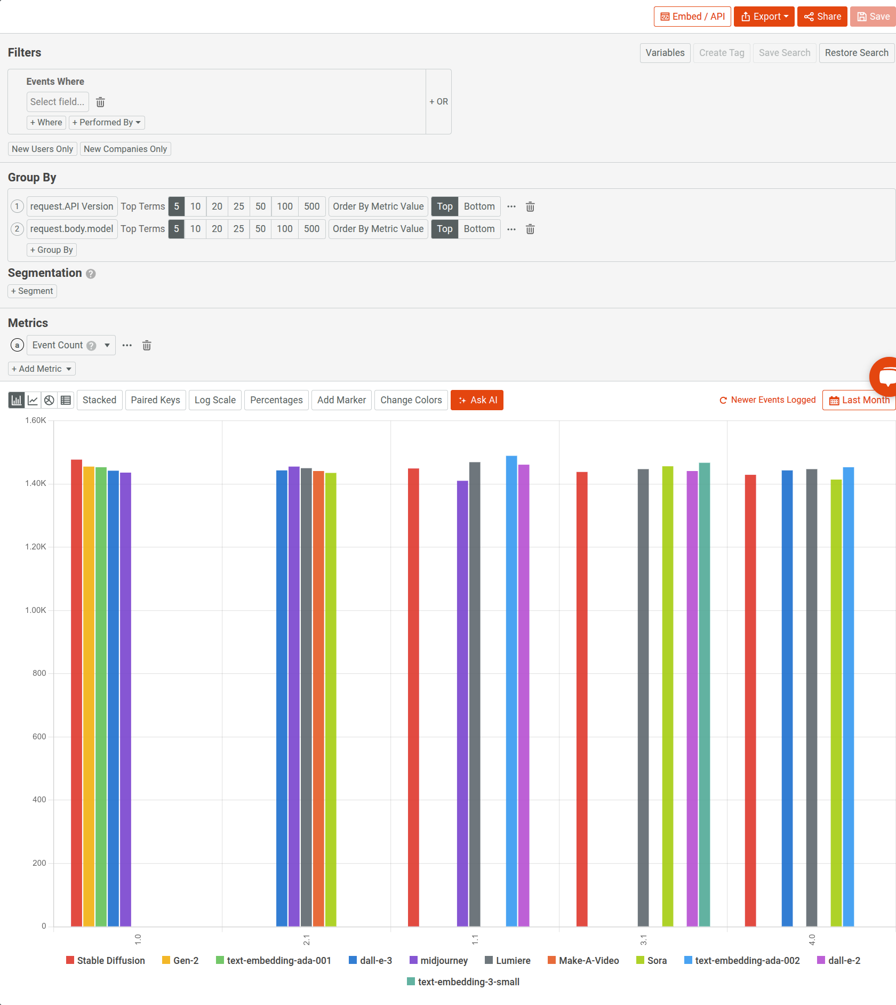
Task: Toggle Log Scale on the chart
Action: [214, 400]
